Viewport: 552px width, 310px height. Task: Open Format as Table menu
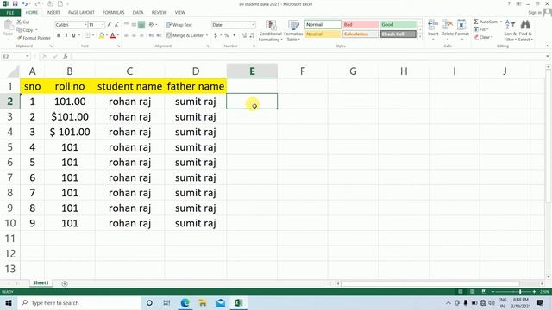tap(293, 31)
